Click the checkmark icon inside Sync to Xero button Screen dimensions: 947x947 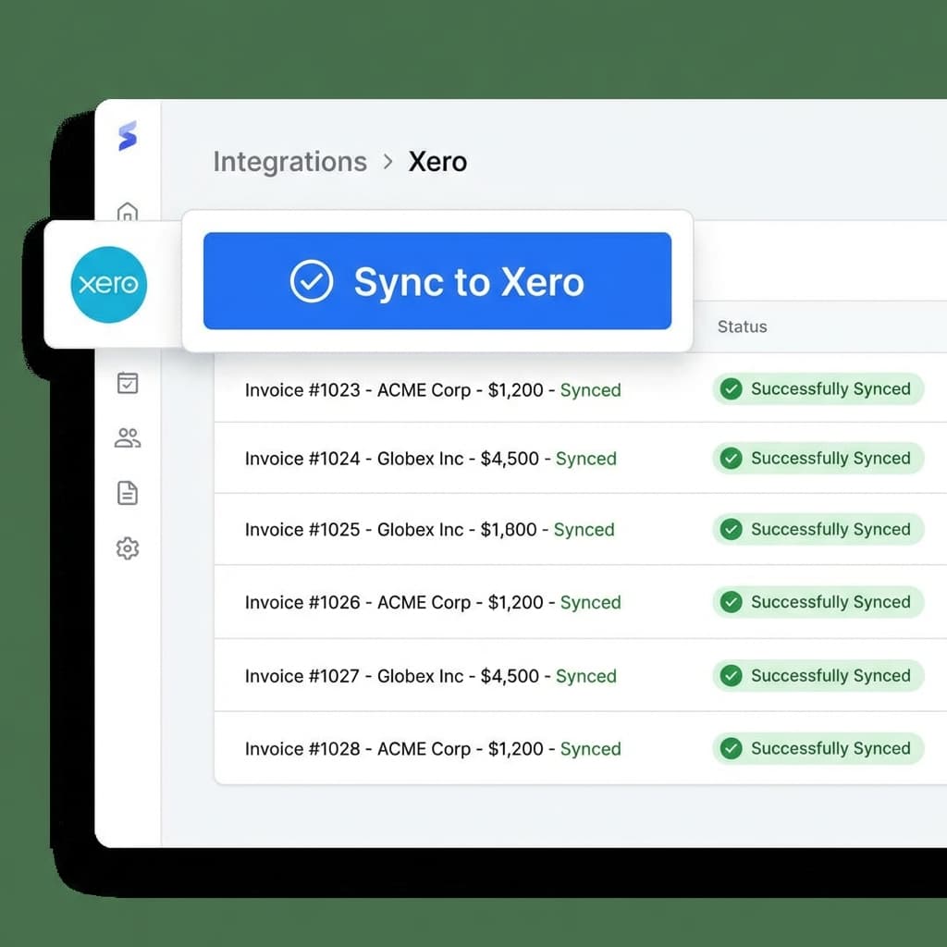pos(313,281)
